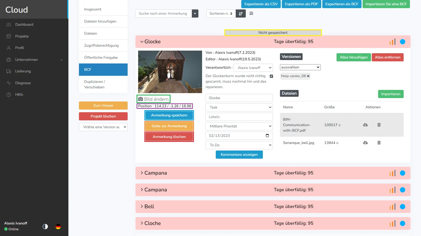Screen dimensions: 421x236
Task: Click the priority bars icon in first Campana row
Action: point(393,173)
